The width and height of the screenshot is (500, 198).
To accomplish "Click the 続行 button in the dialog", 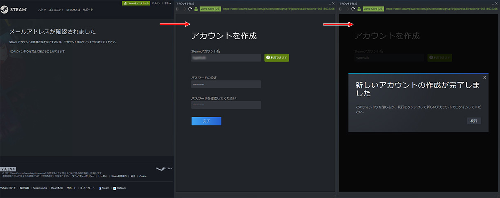I will pyautogui.click(x=474, y=121).
